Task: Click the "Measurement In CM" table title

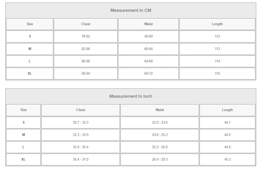Action: [131, 11]
